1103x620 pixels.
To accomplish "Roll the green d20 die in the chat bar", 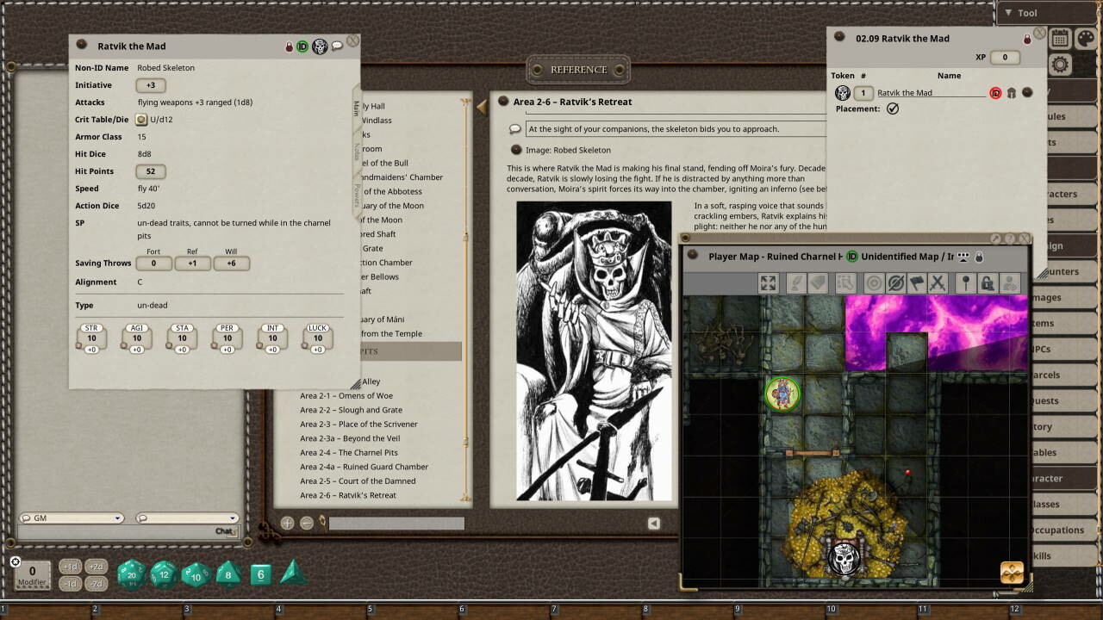I will click(x=131, y=575).
